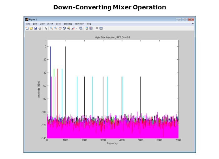
Task: Click the New Figure icon
Action: pos(27,28)
